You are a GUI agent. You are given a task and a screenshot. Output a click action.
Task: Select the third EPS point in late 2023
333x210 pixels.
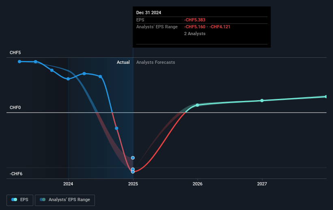pos(52,70)
